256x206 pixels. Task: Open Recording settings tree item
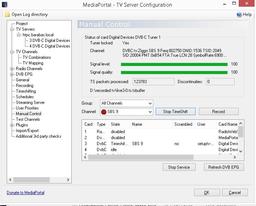(x=25, y=86)
